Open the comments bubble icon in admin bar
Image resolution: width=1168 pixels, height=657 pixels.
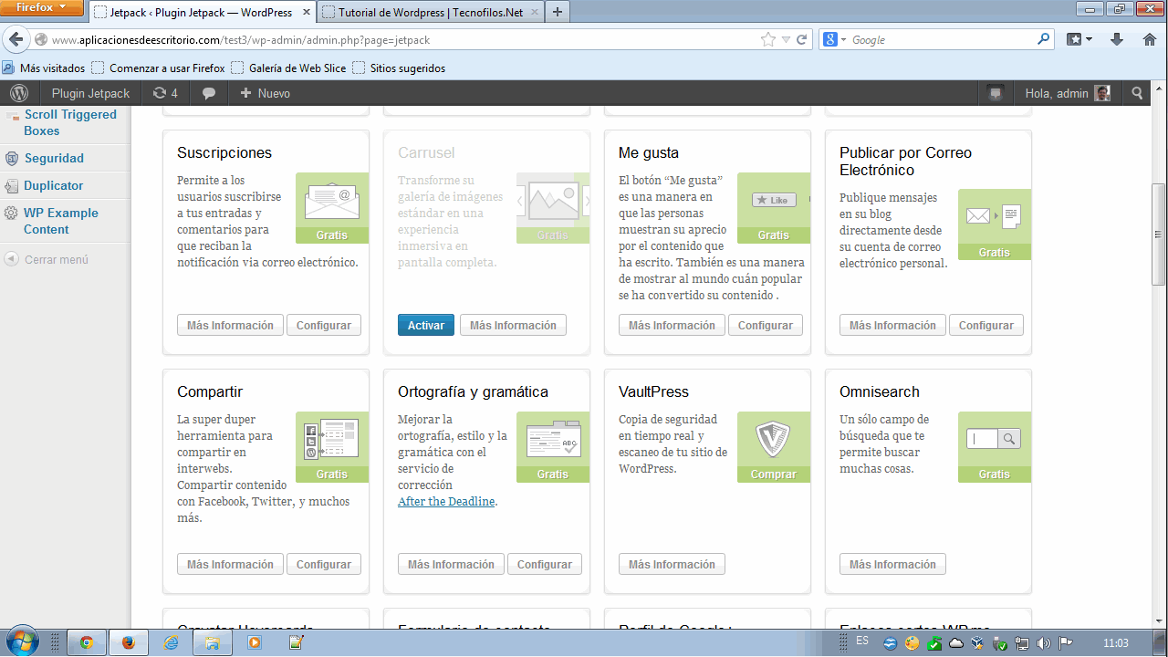[209, 93]
